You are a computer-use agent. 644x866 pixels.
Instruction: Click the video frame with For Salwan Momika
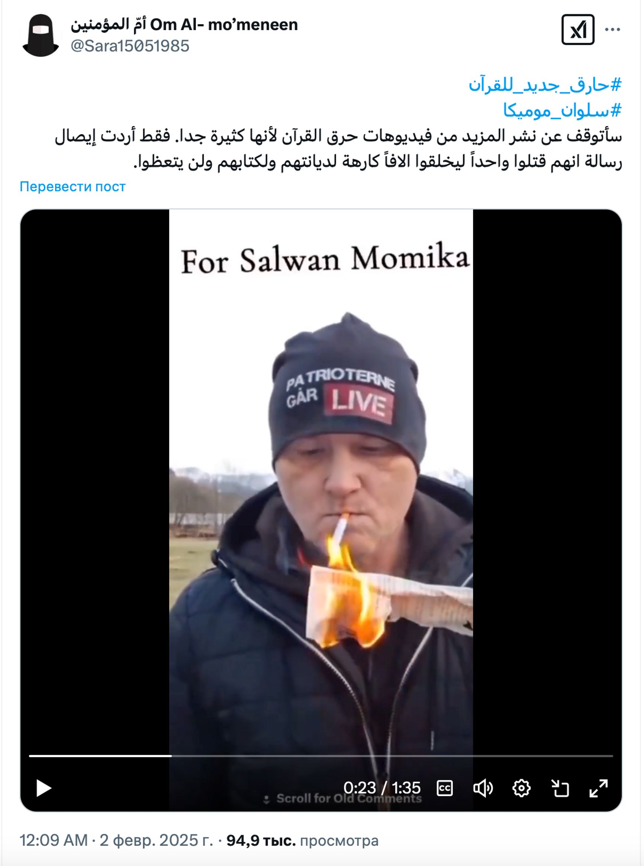(x=321, y=468)
